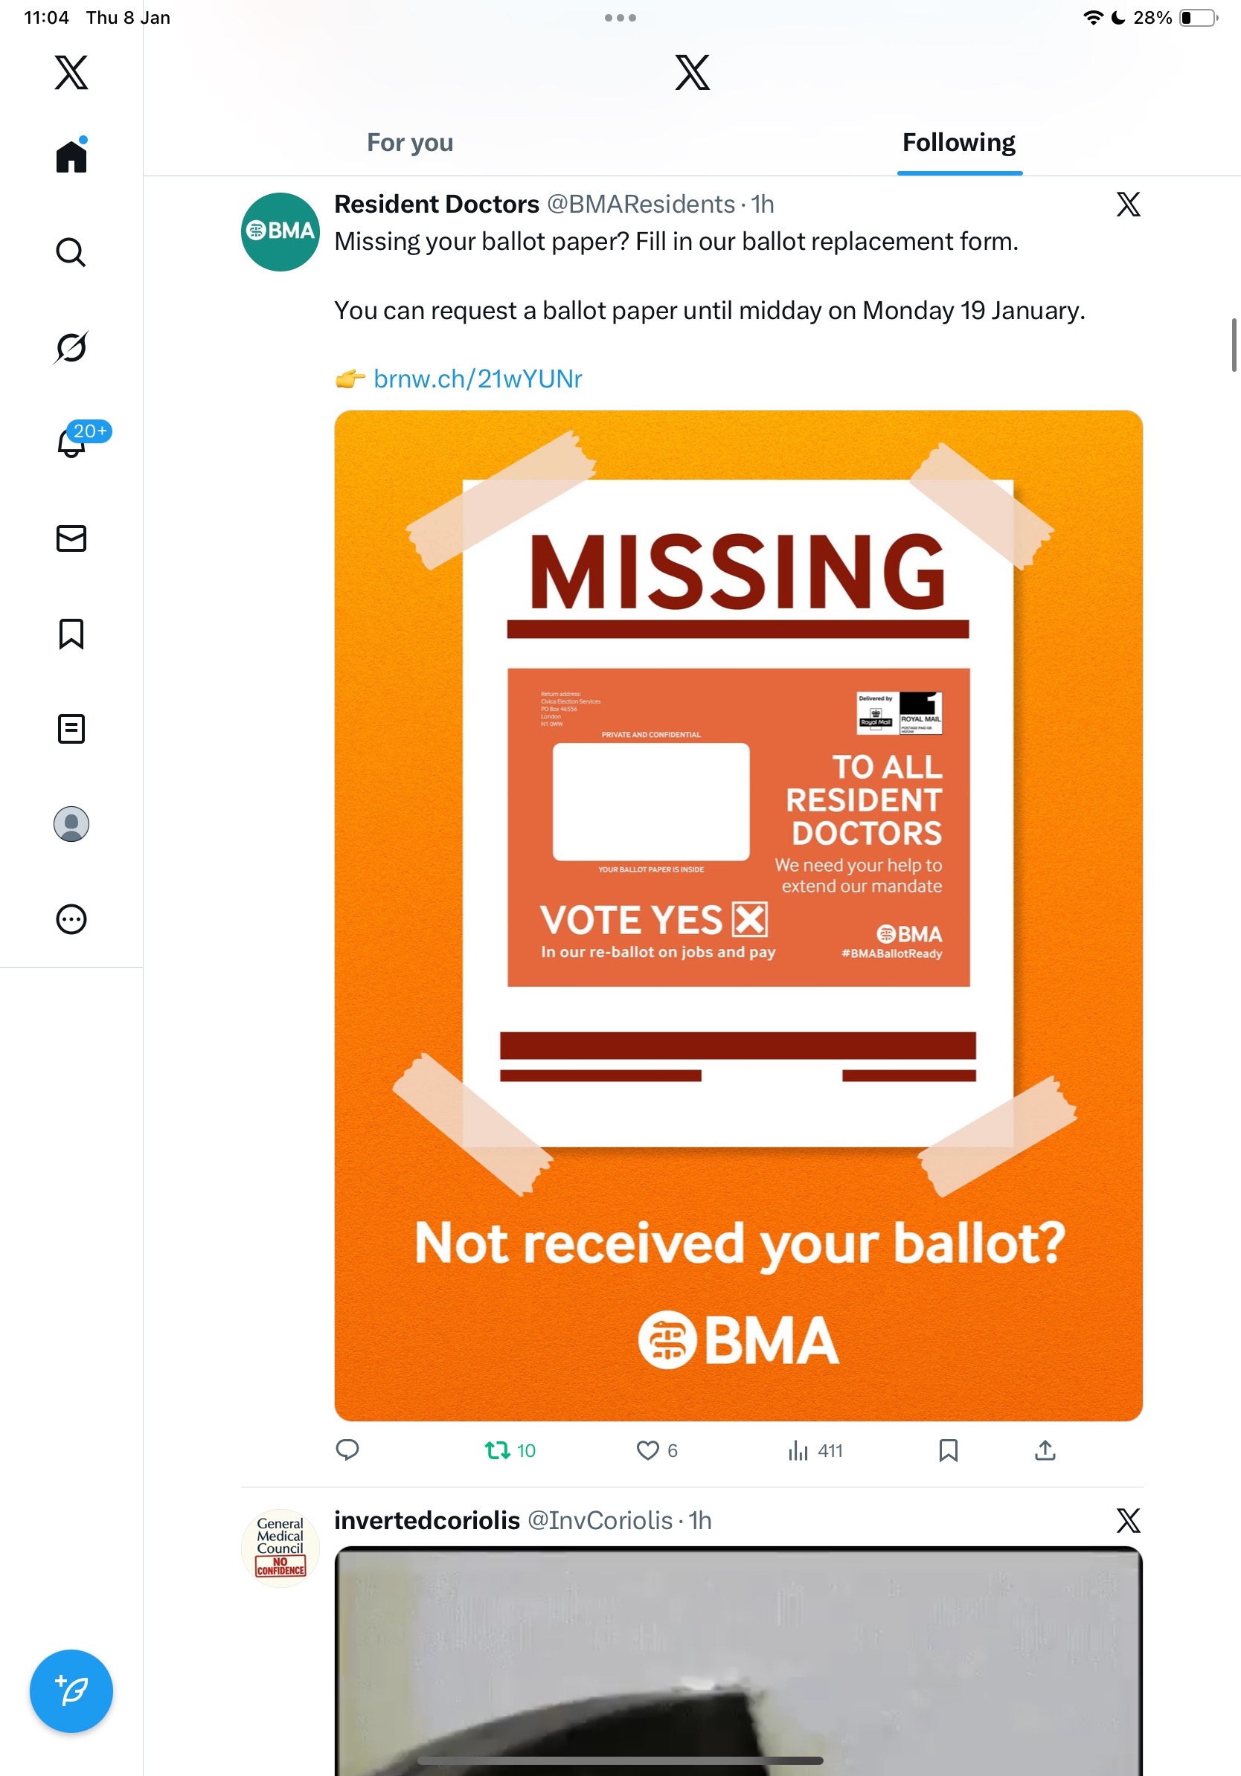Select the Following tab
This screenshot has height=1776, width=1241.
(958, 143)
